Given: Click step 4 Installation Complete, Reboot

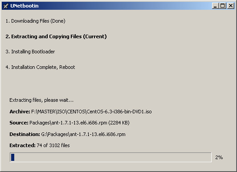Looking at the screenshot, I should 40,67.
